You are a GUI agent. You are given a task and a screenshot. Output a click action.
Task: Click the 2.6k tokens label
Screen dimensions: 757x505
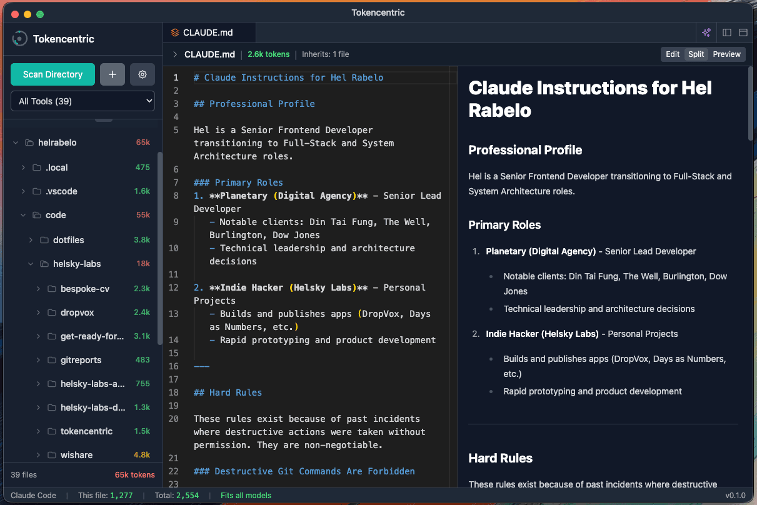coord(268,54)
